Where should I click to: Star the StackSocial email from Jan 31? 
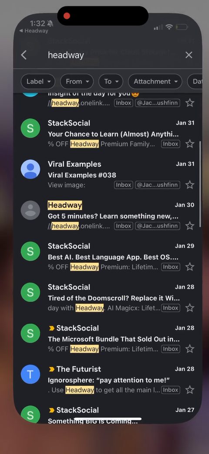(190, 144)
